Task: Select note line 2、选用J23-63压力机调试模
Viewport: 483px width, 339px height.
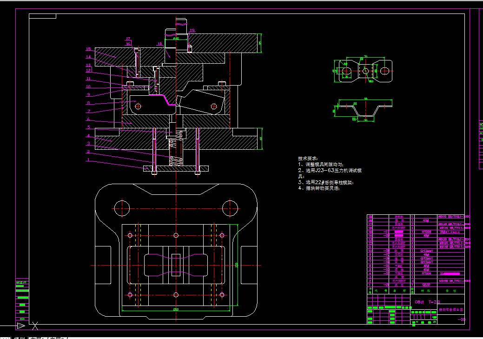Action: pos(330,170)
